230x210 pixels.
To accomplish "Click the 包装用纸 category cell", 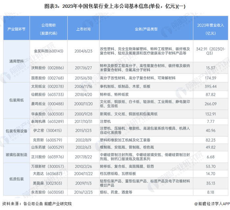I will click(x=16, y=100).
